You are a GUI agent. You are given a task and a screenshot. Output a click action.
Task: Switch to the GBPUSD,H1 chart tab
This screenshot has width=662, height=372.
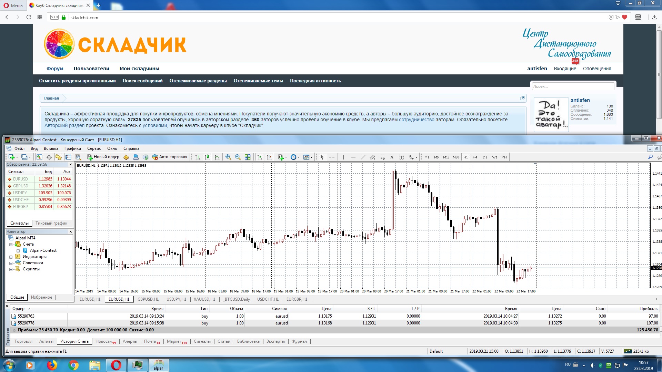(x=148, y=299)
